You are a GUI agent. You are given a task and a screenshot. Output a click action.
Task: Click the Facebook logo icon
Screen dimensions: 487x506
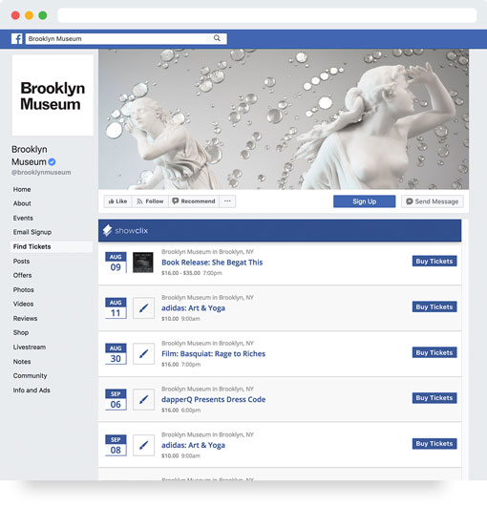click(x=17, y=39)
